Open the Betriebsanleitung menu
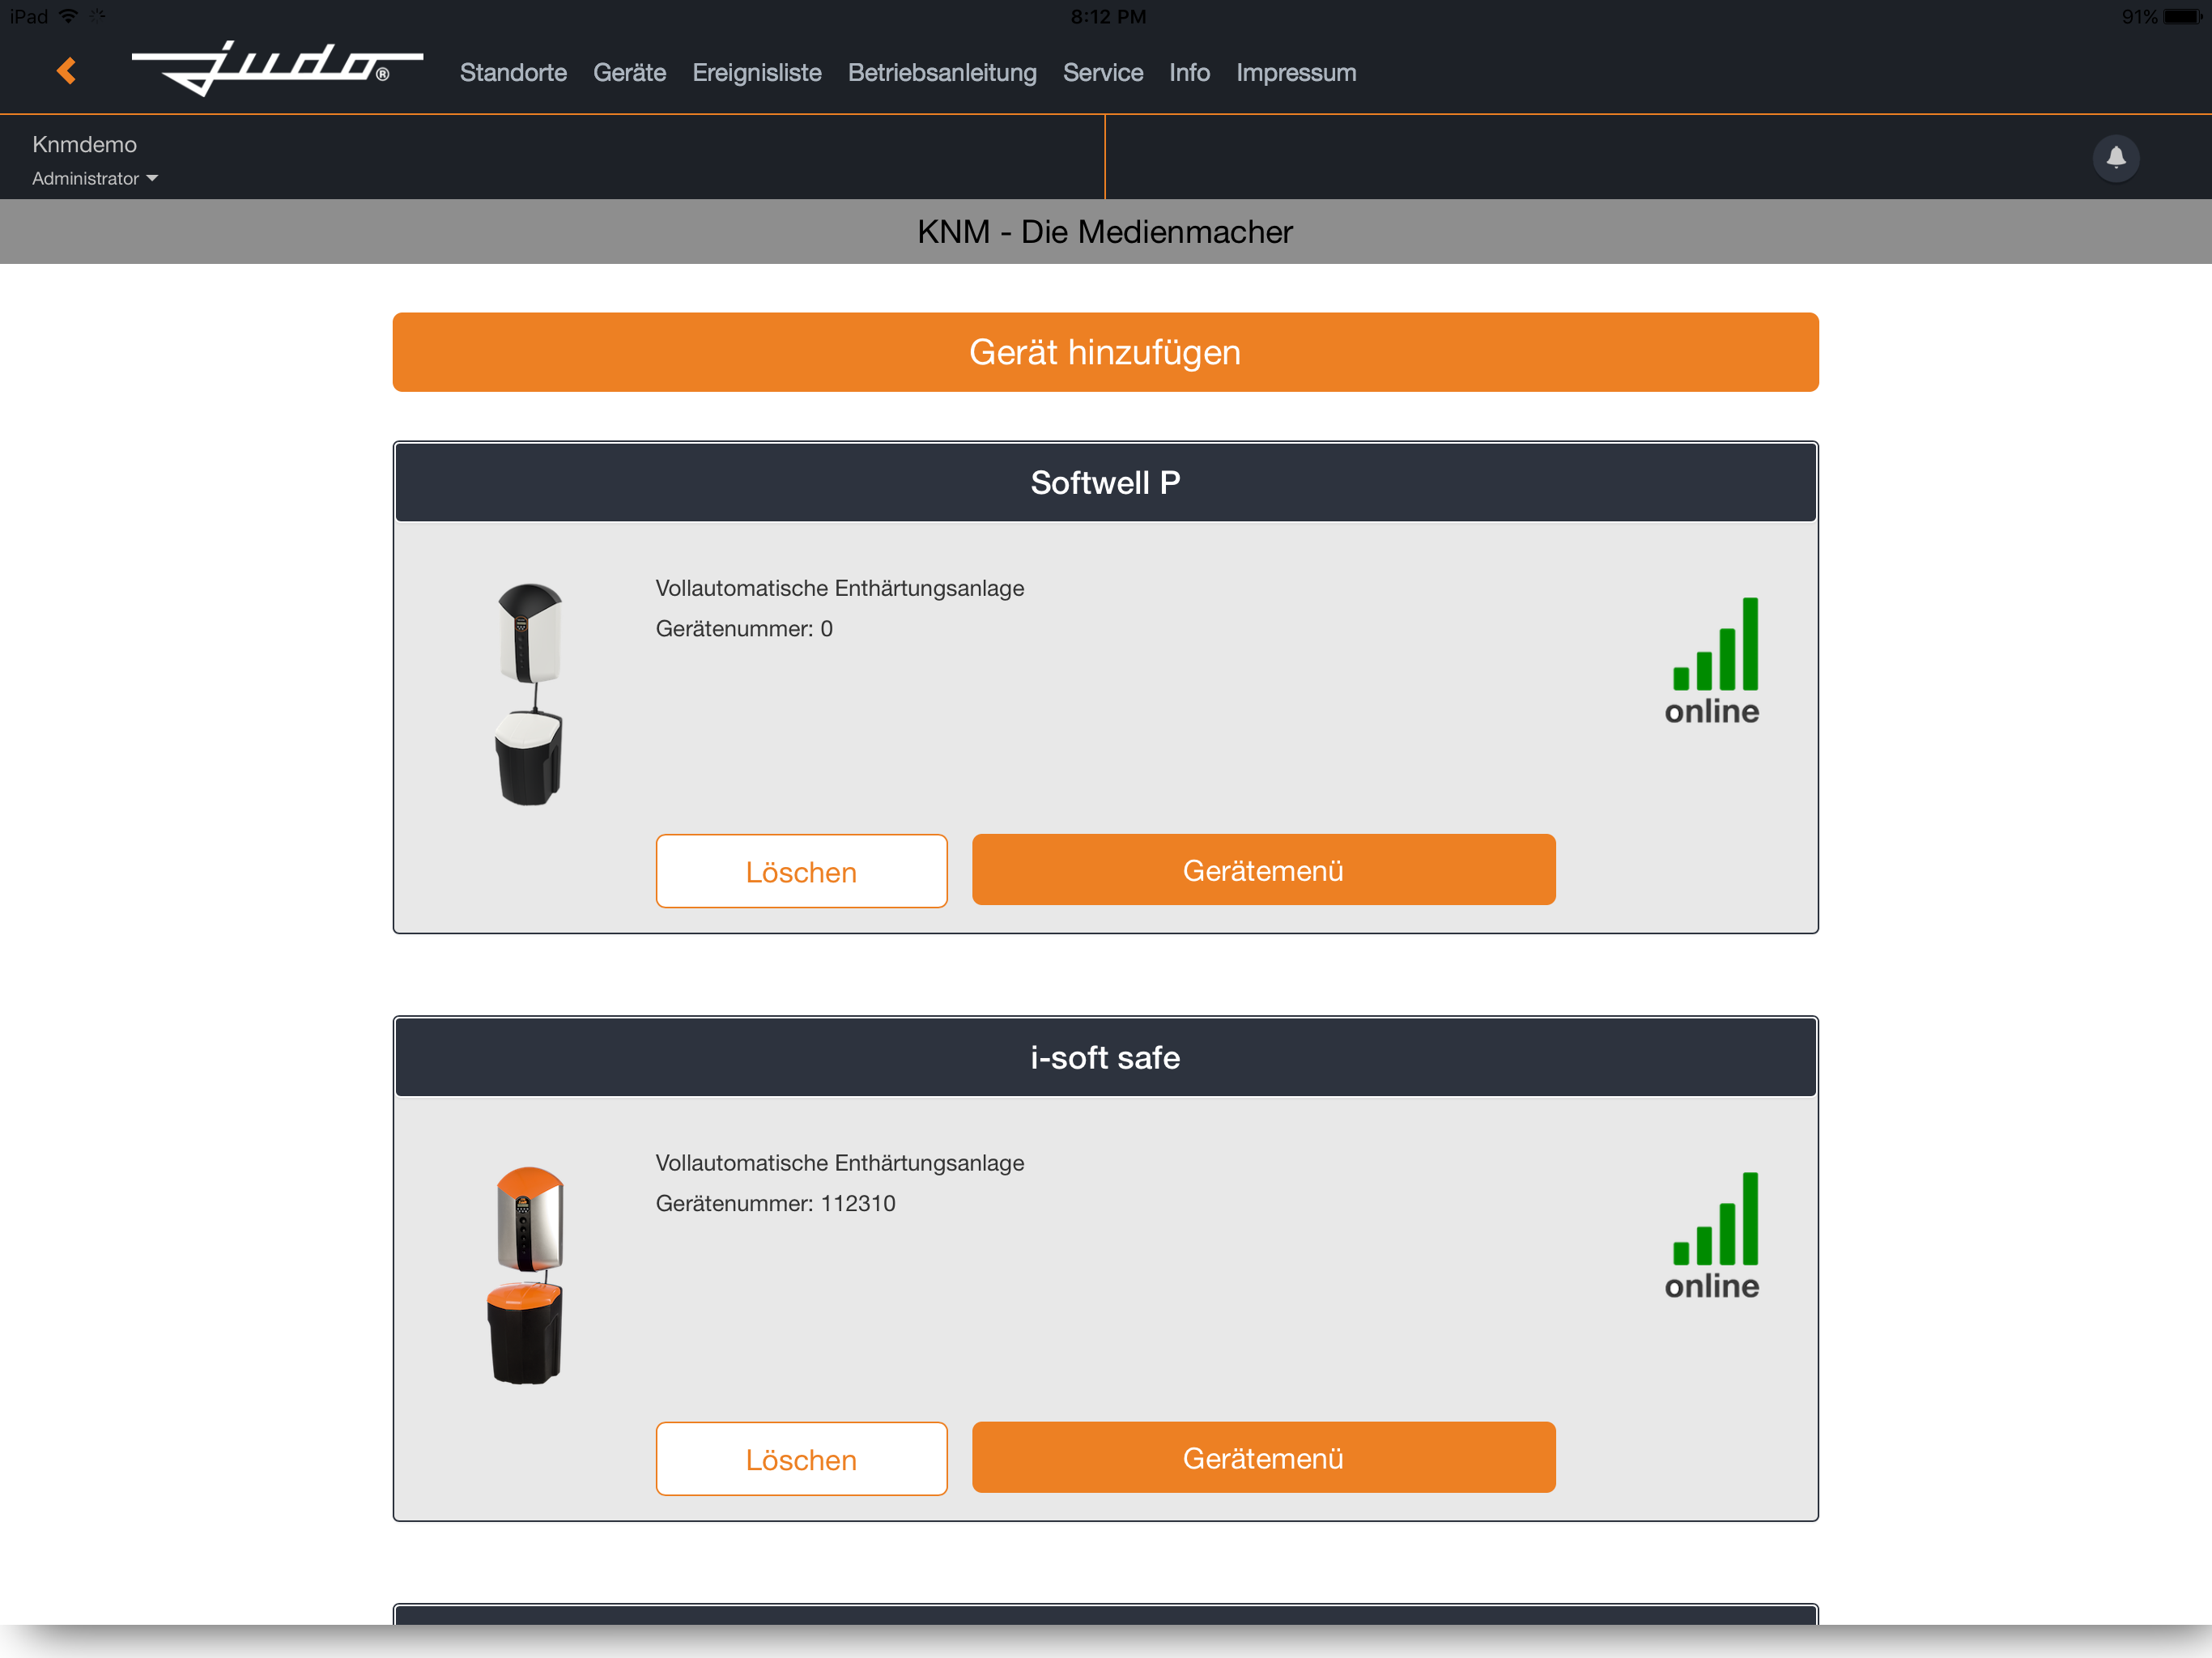2212x1658 pixels. coord(942,73)
